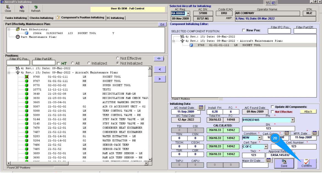Open Help from the toolbar
Image resolution: width=322 pixels, height=174 pixels.
(x=22, y=7)
